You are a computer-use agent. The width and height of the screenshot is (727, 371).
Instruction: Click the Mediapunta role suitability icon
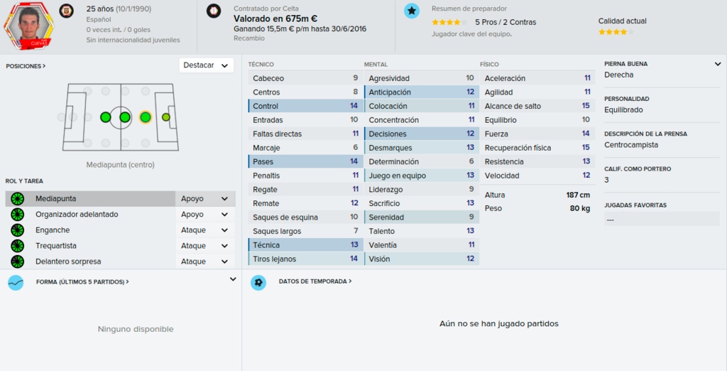(17, 199)
